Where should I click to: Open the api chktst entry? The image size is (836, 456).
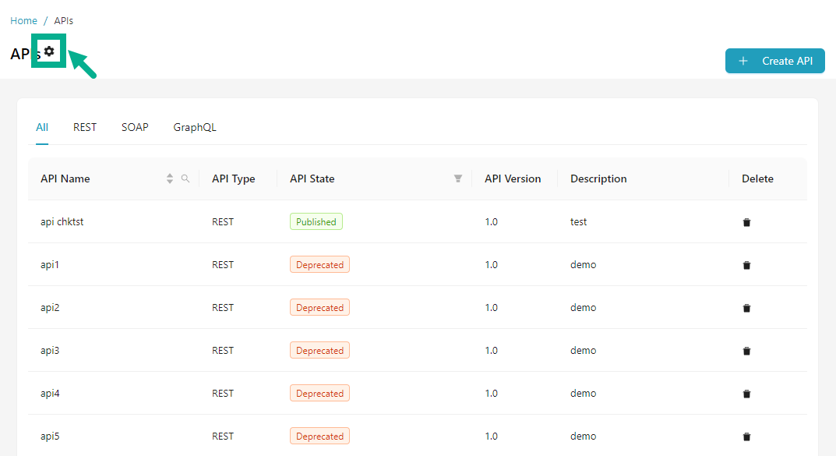click(62, 222)
